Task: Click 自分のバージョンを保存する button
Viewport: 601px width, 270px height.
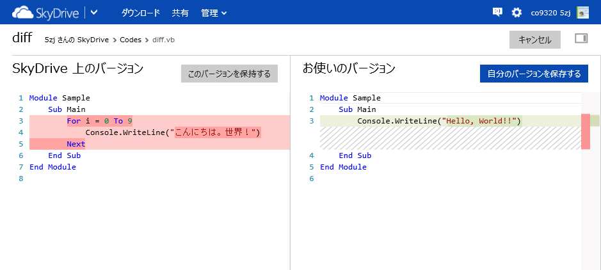Action: [x=534, y=74]
